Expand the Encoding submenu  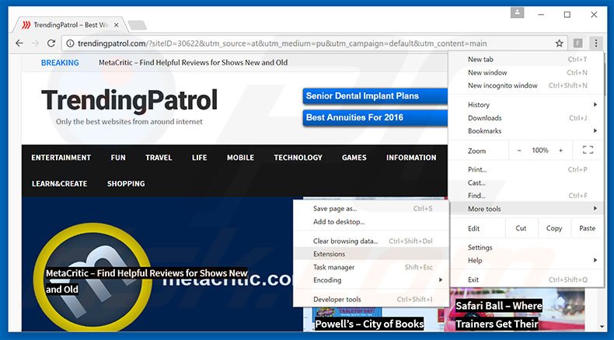(371, 279)
